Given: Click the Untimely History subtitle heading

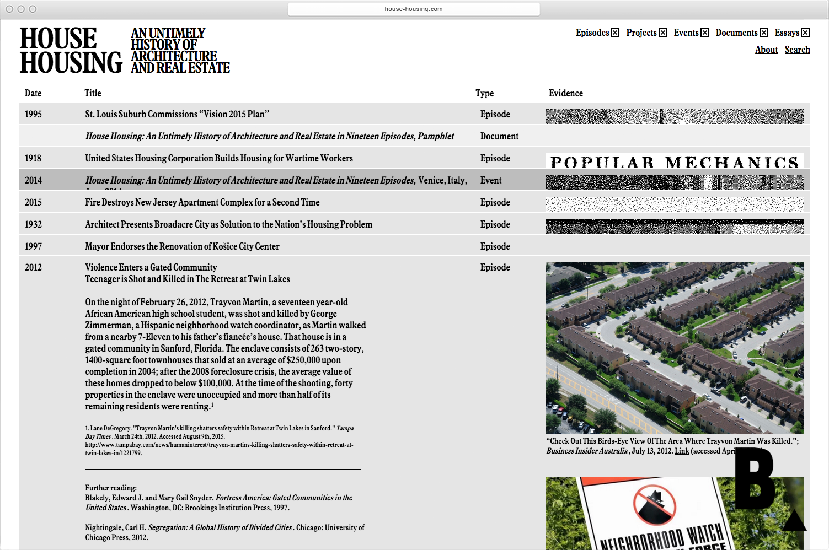Looking at the screenshot, I should [180, 50].
